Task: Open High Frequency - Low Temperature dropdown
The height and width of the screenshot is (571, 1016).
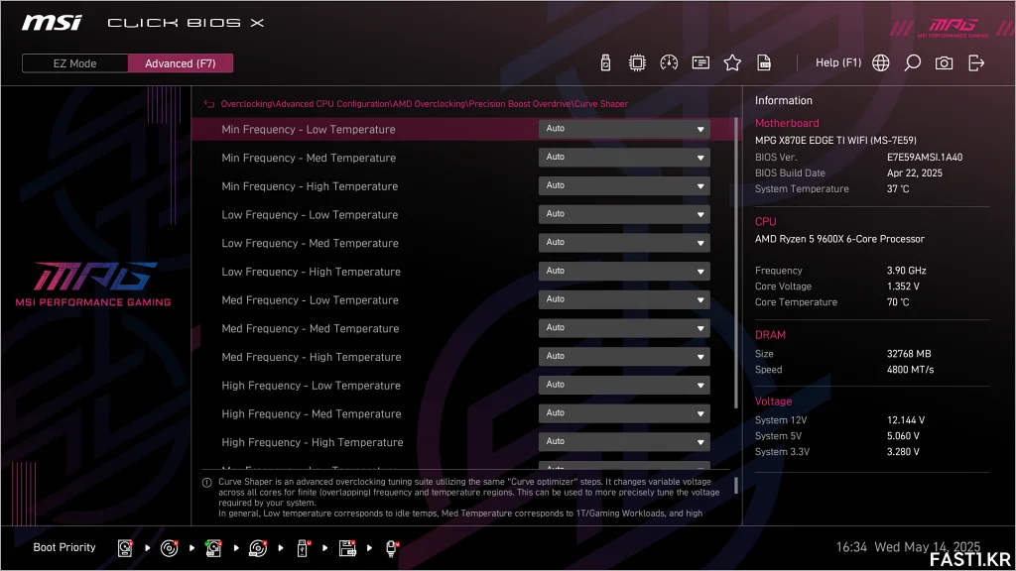Action: [x=624, y=386]
